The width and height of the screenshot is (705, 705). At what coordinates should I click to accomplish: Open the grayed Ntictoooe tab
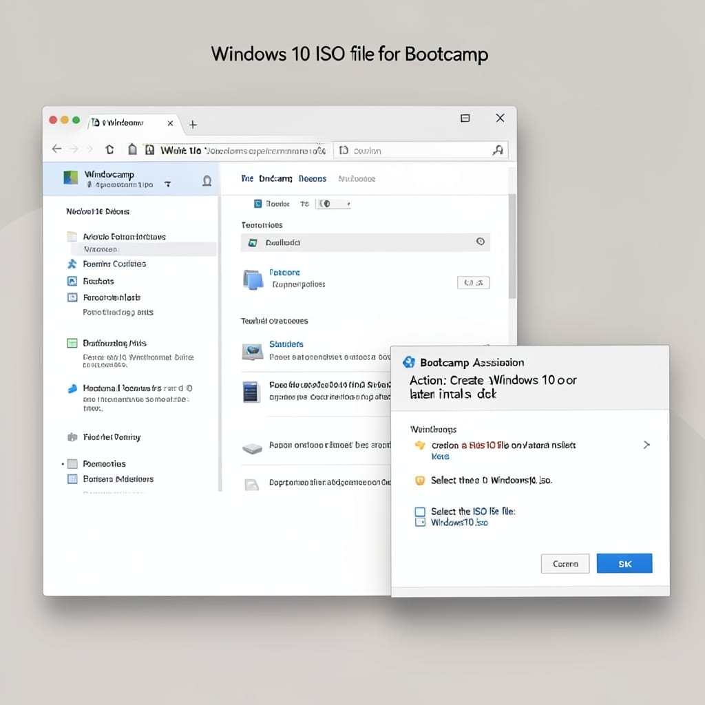(x=357, y=178)
